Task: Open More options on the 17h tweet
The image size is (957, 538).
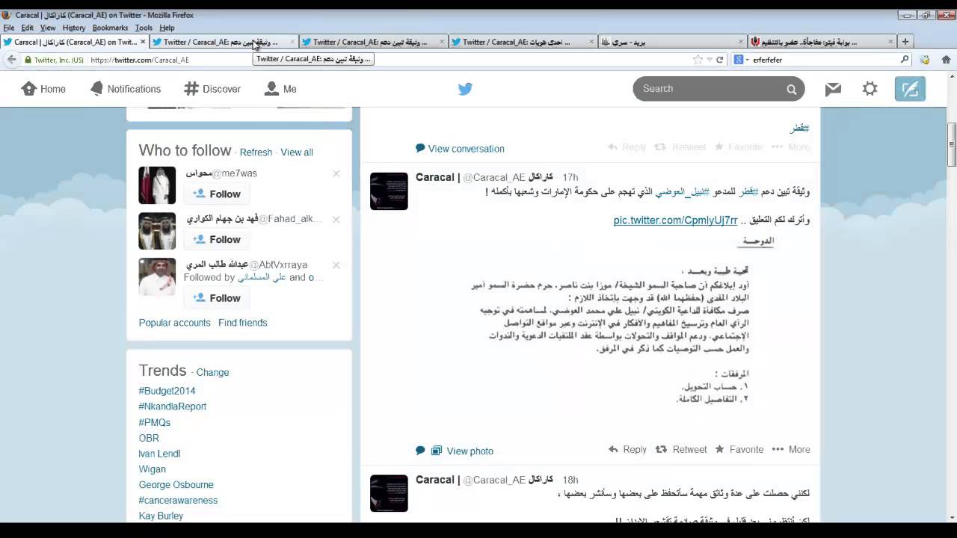Action: coord(791,450)
